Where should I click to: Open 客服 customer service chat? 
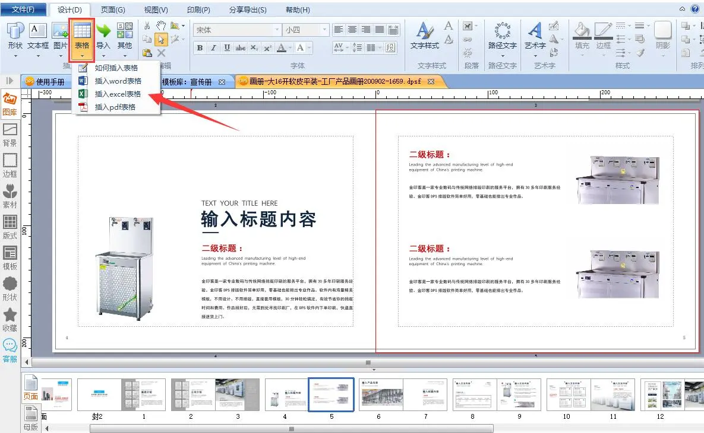pos(10,350)
